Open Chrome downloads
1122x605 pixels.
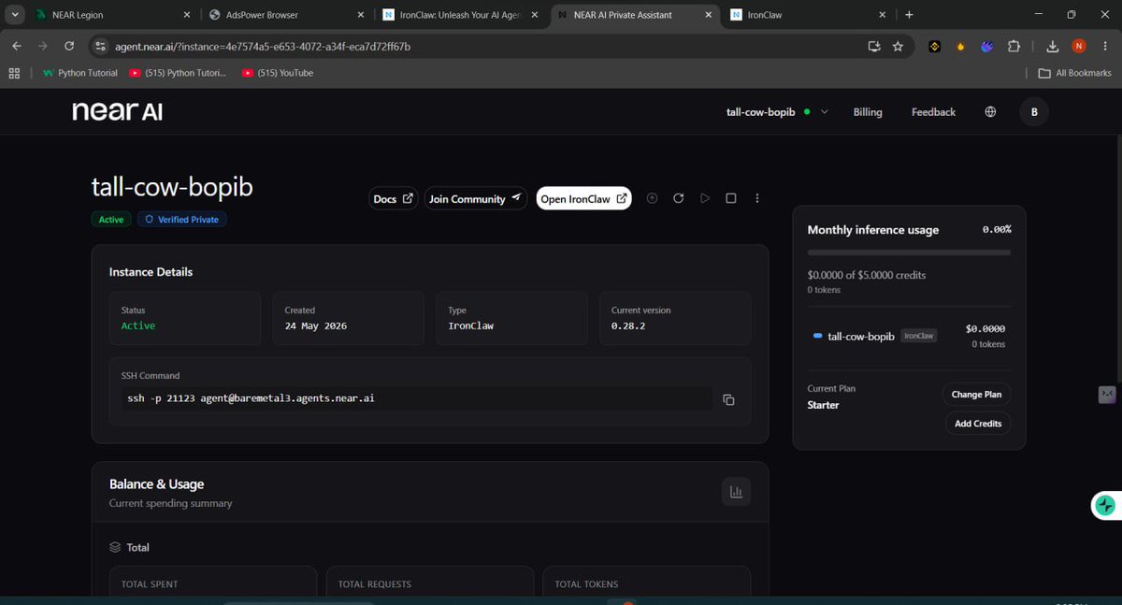[x=1053, y=46]
